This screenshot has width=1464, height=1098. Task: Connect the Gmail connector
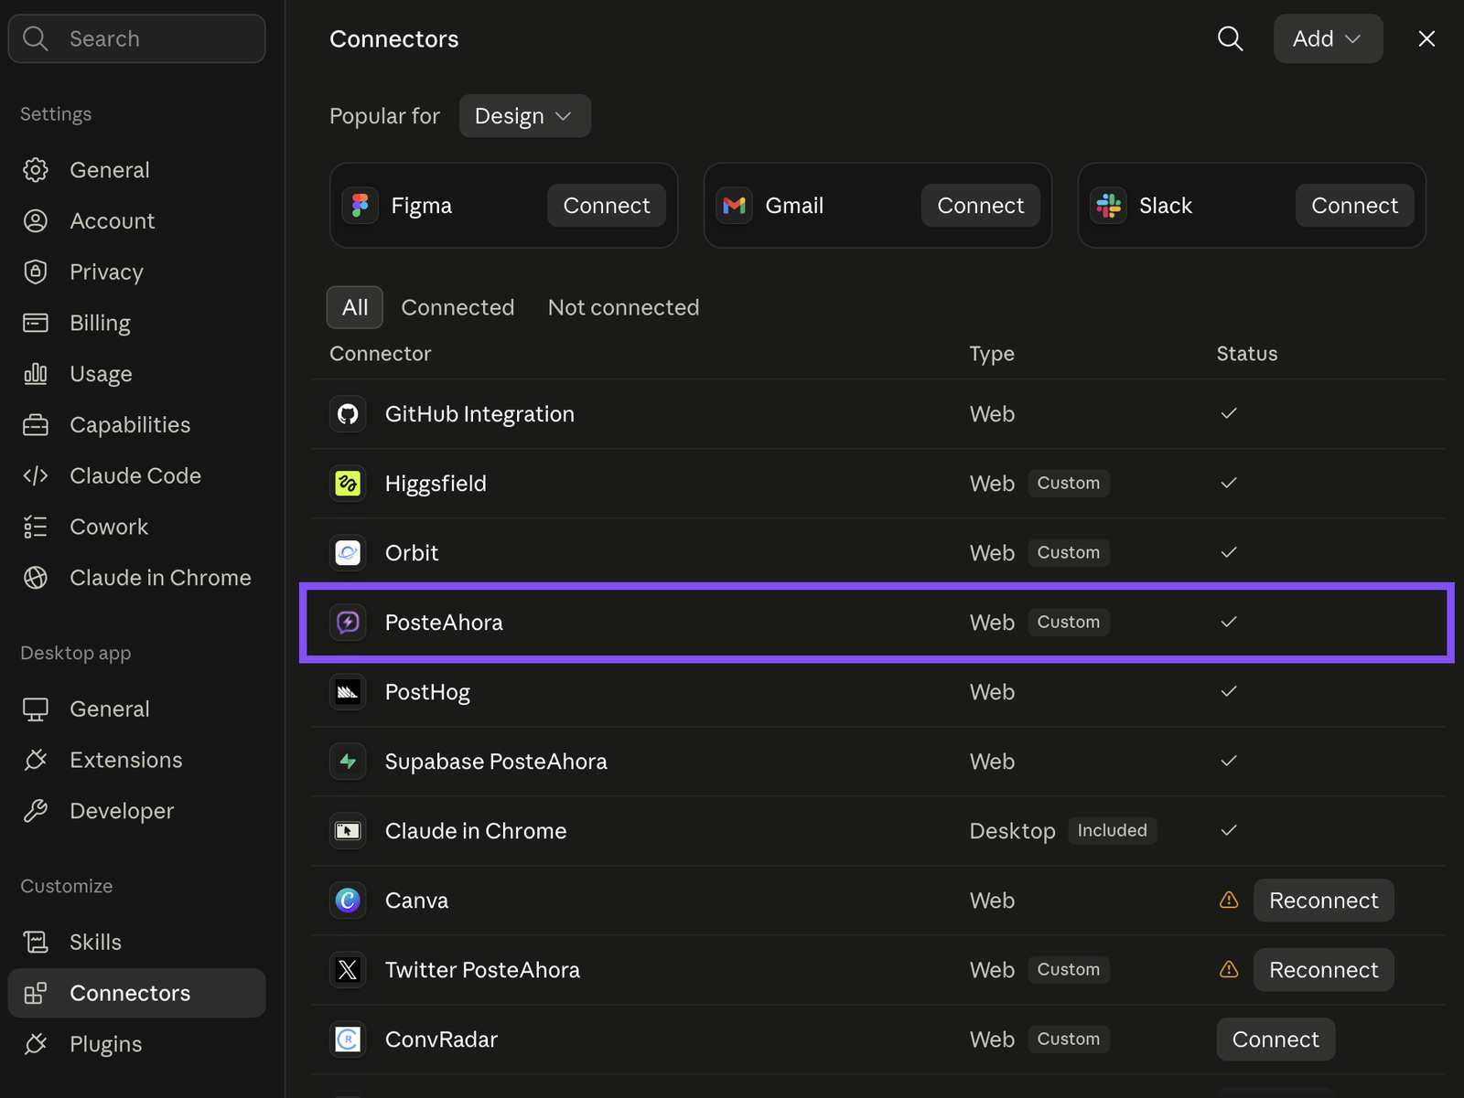981,206
